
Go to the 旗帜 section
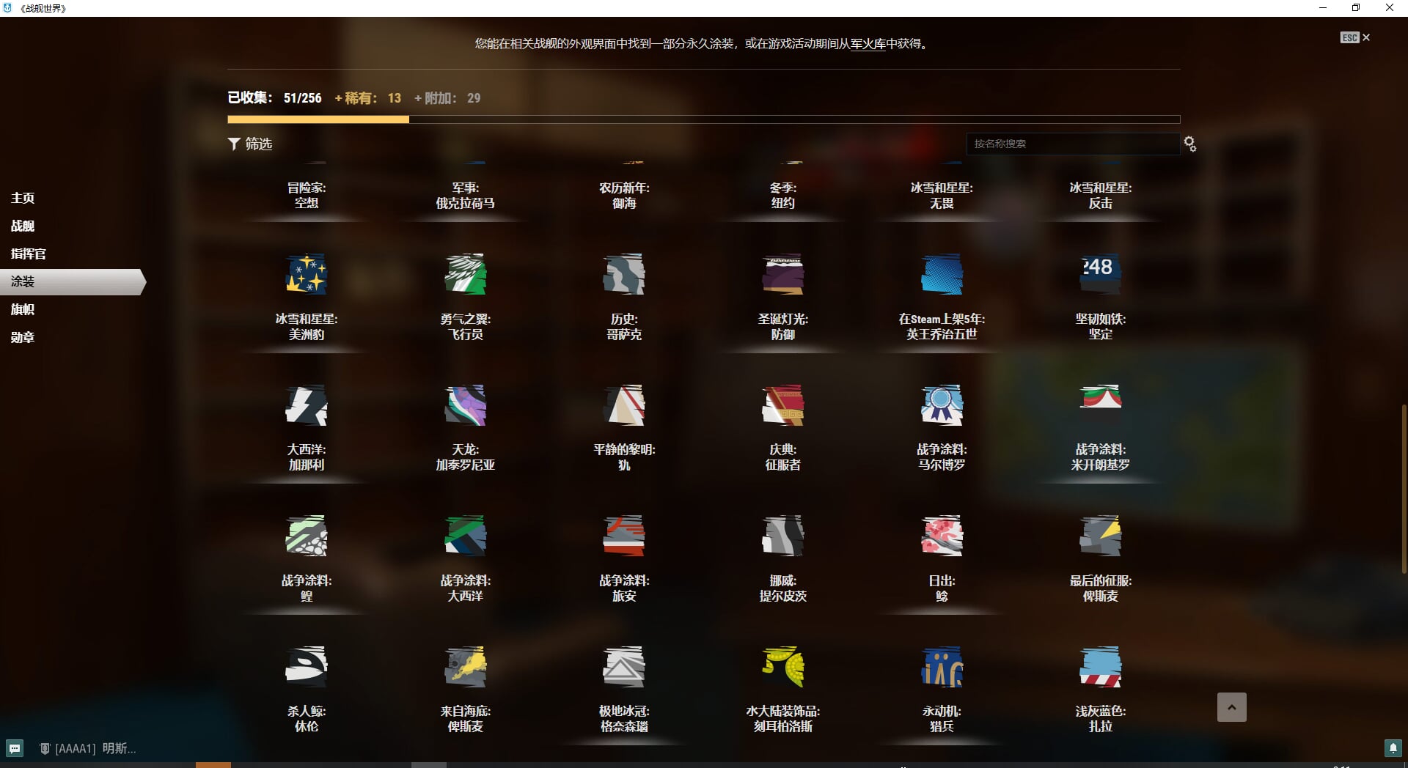pos(23,309)
